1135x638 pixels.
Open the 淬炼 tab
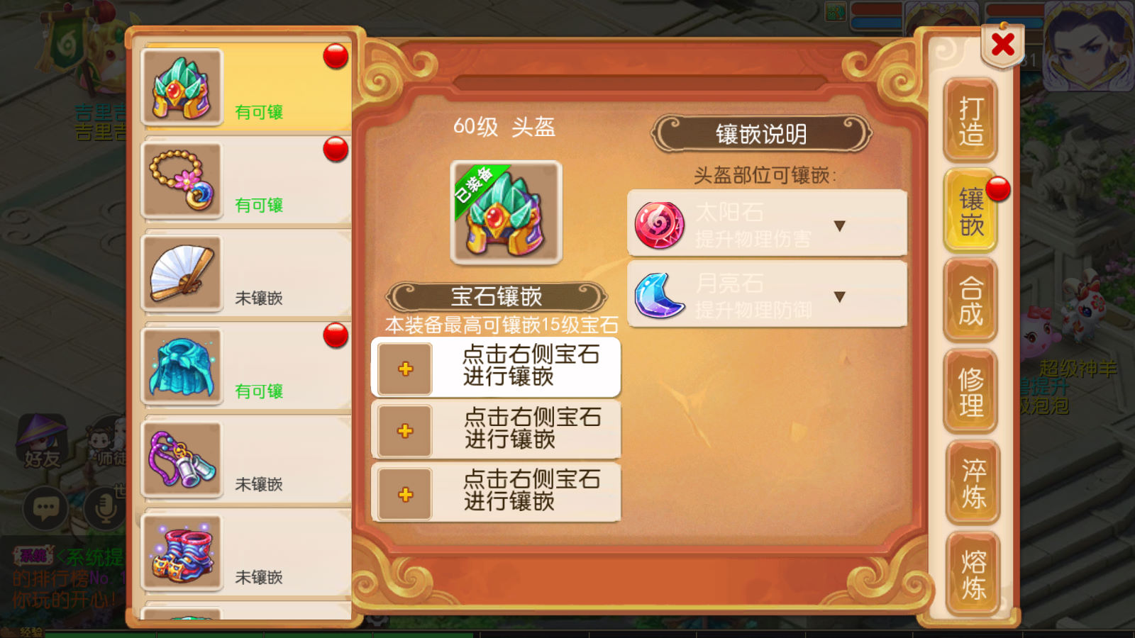973,483
